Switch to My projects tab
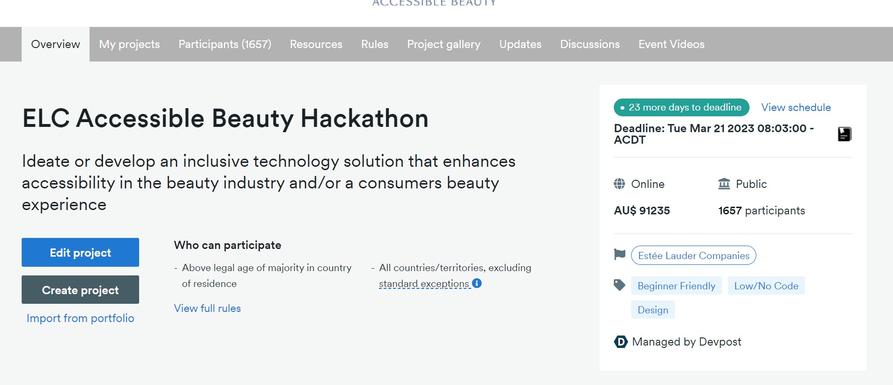Viewport: 893px width, 385px height. [129, 44]
